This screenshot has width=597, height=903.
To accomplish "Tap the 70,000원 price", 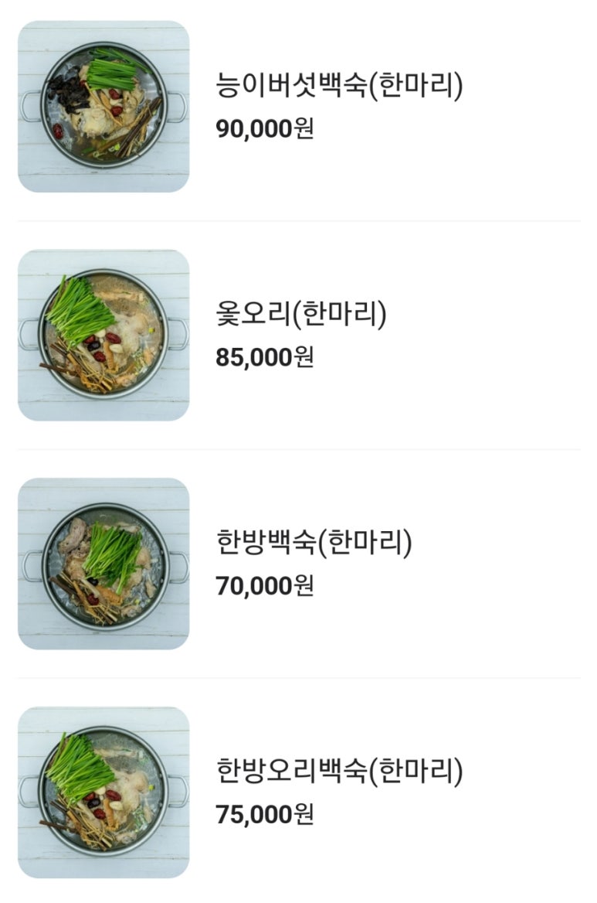I will point(265,586).
